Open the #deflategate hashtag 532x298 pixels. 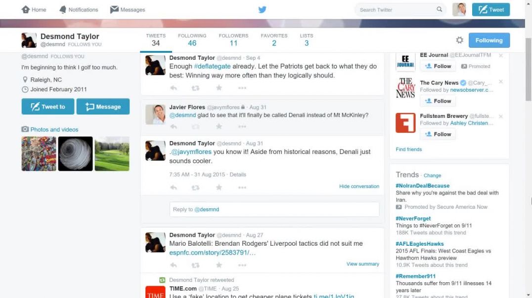coord(213,66)
